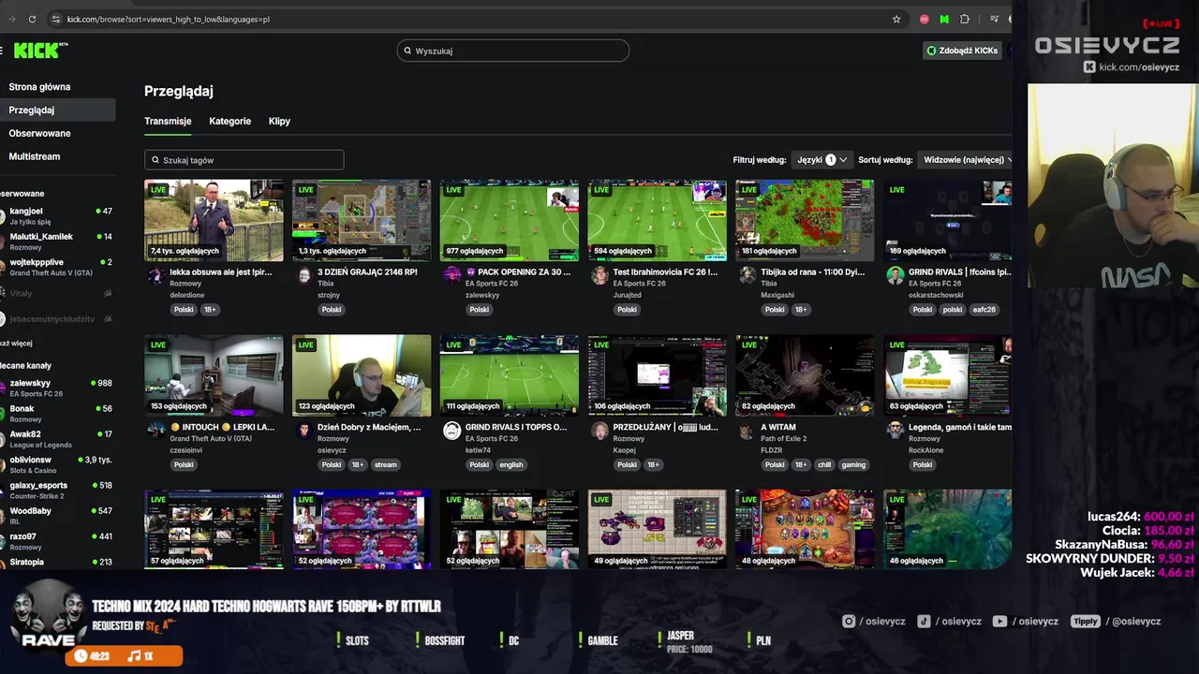Open the Widzowie (najwięcej) sort dropdown
Viewport: 1199px width, 674px height.
click(967, 160)
